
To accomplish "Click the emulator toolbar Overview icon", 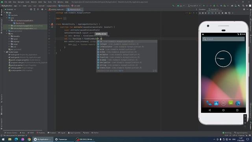I will 222,13.
